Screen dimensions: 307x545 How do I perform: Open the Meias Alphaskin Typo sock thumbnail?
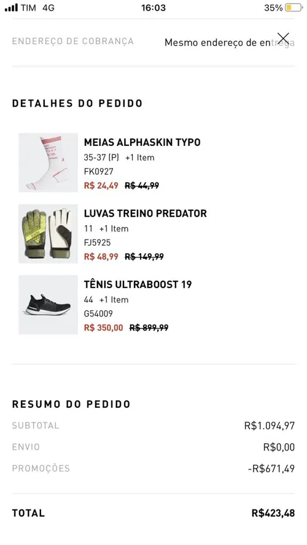(48, 162)
